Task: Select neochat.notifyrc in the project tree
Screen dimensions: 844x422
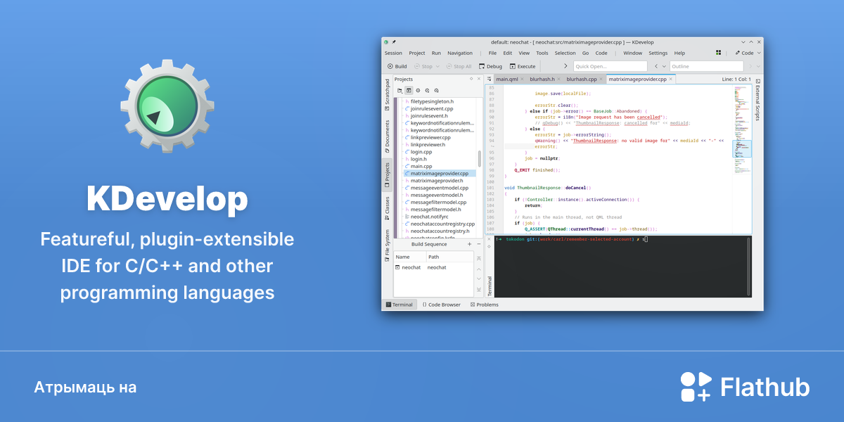Action: pyautogui.click(x=429, y=217)
